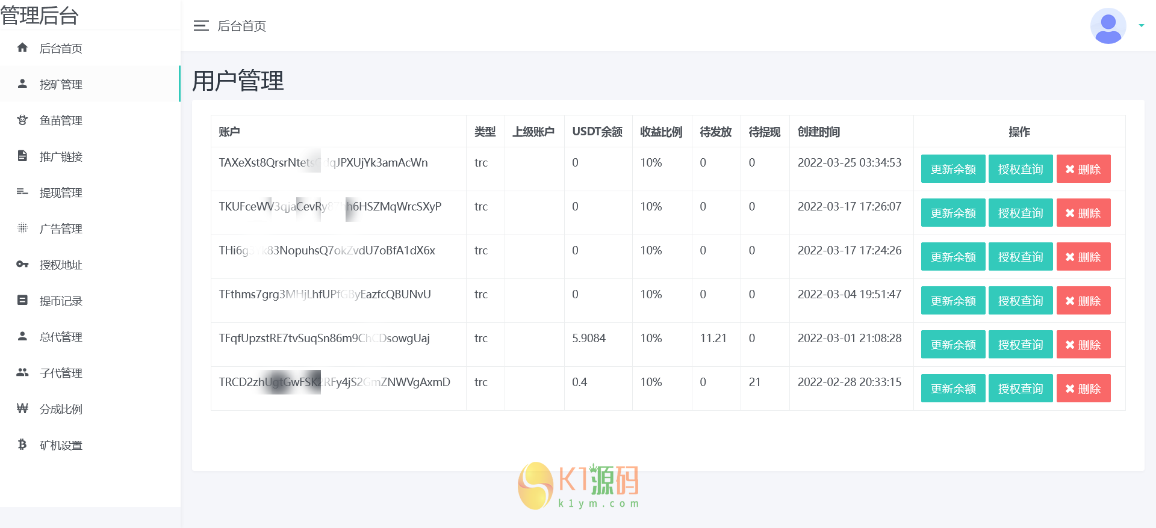Click the won-sign icon beside 分成比例
Screen dimensions: 1156x528
(22, 408)
